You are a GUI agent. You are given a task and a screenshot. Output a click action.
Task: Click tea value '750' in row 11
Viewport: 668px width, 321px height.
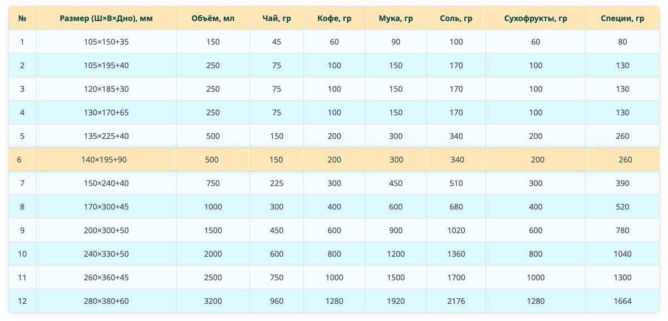pos(277,278)
